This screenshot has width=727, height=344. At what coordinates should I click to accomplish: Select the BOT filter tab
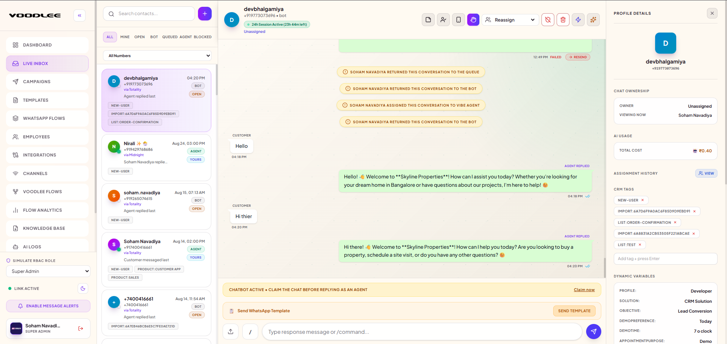(154, 37)
